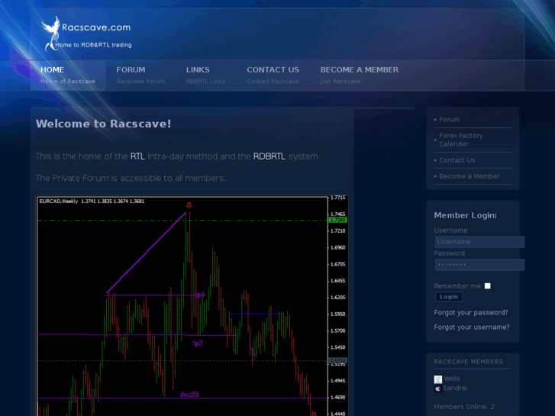Click the wells member avatar icon

point(438,379)
